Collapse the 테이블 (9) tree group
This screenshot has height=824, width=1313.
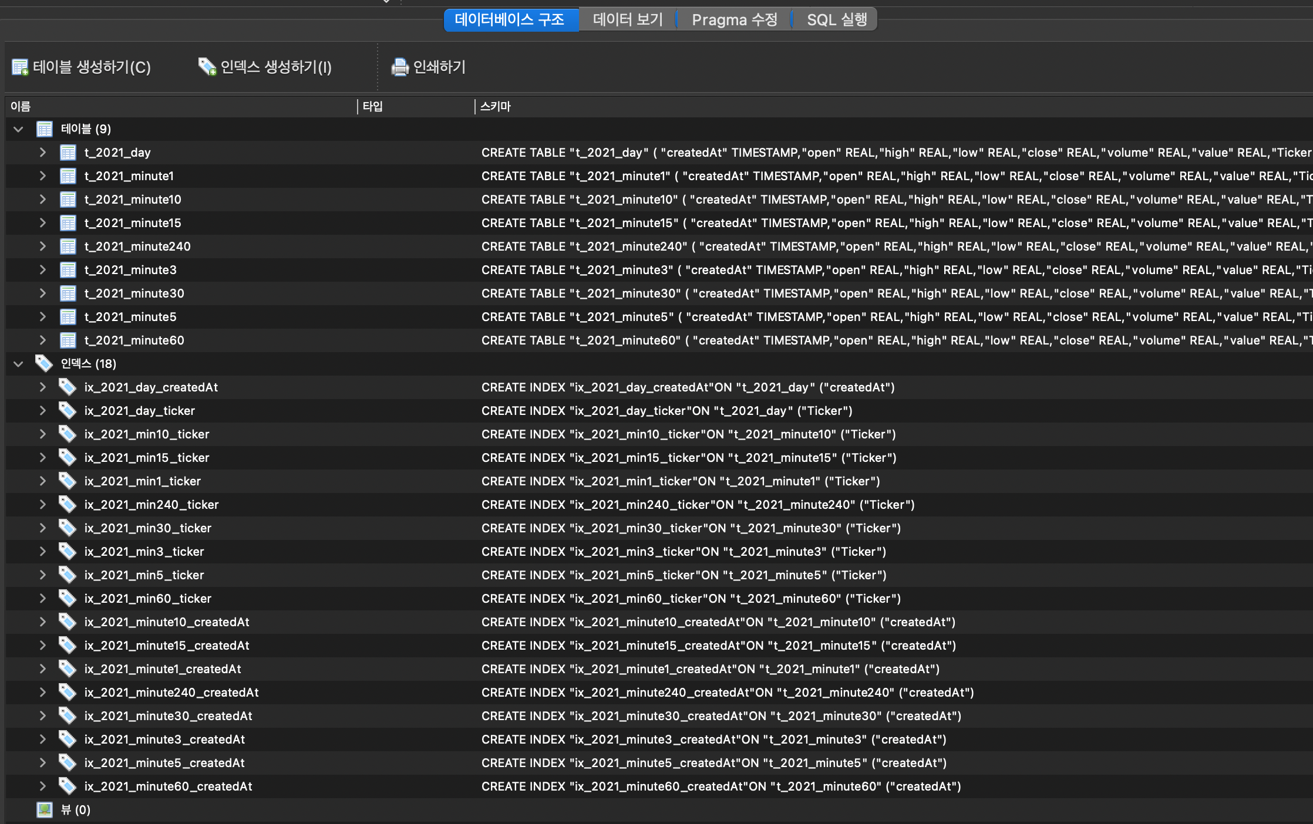18,129
